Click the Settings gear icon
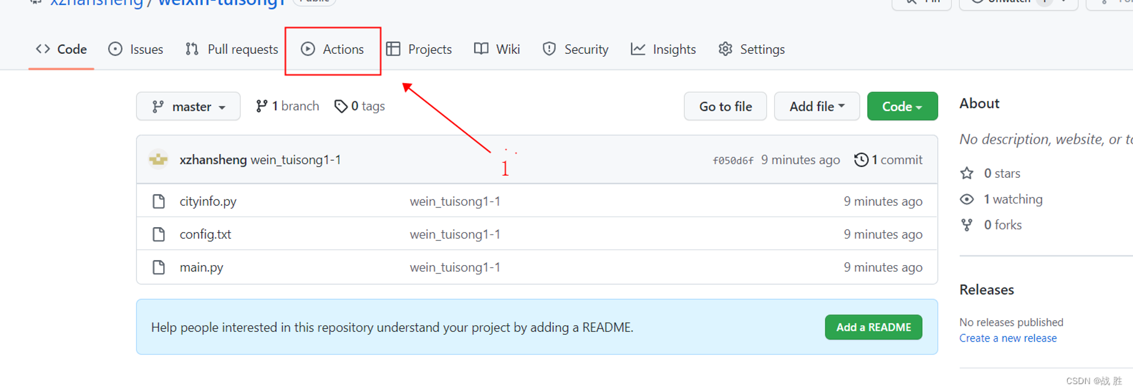Viewport: 1133px width, 392px height. [726, 49]
